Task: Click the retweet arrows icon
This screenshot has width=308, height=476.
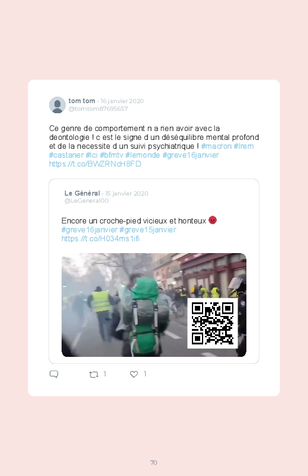Action: pos(94,374)
